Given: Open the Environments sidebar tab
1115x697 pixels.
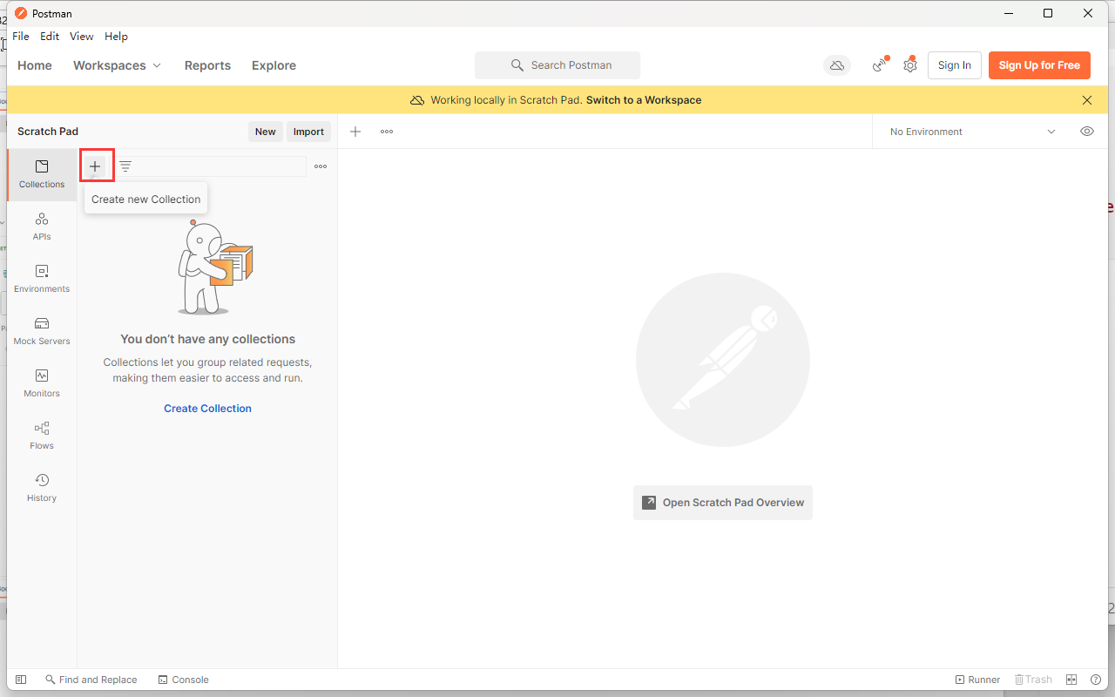Looking at the screenshot, I should point(42,279).
